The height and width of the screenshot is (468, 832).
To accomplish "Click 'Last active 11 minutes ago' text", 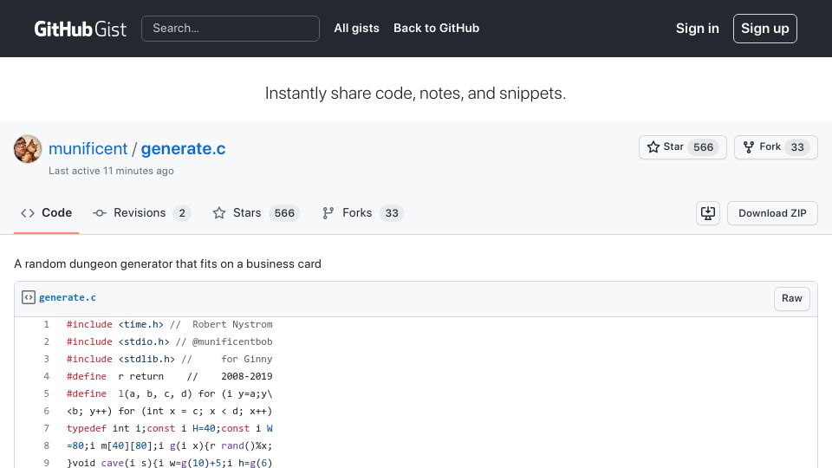I will [x=111, y=171].
